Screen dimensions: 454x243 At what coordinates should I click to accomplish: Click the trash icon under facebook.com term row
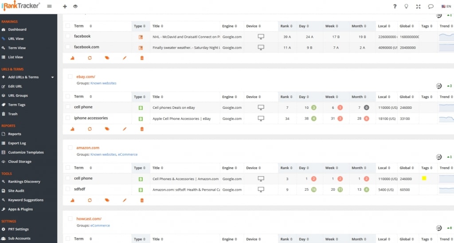tap(142, 58)
